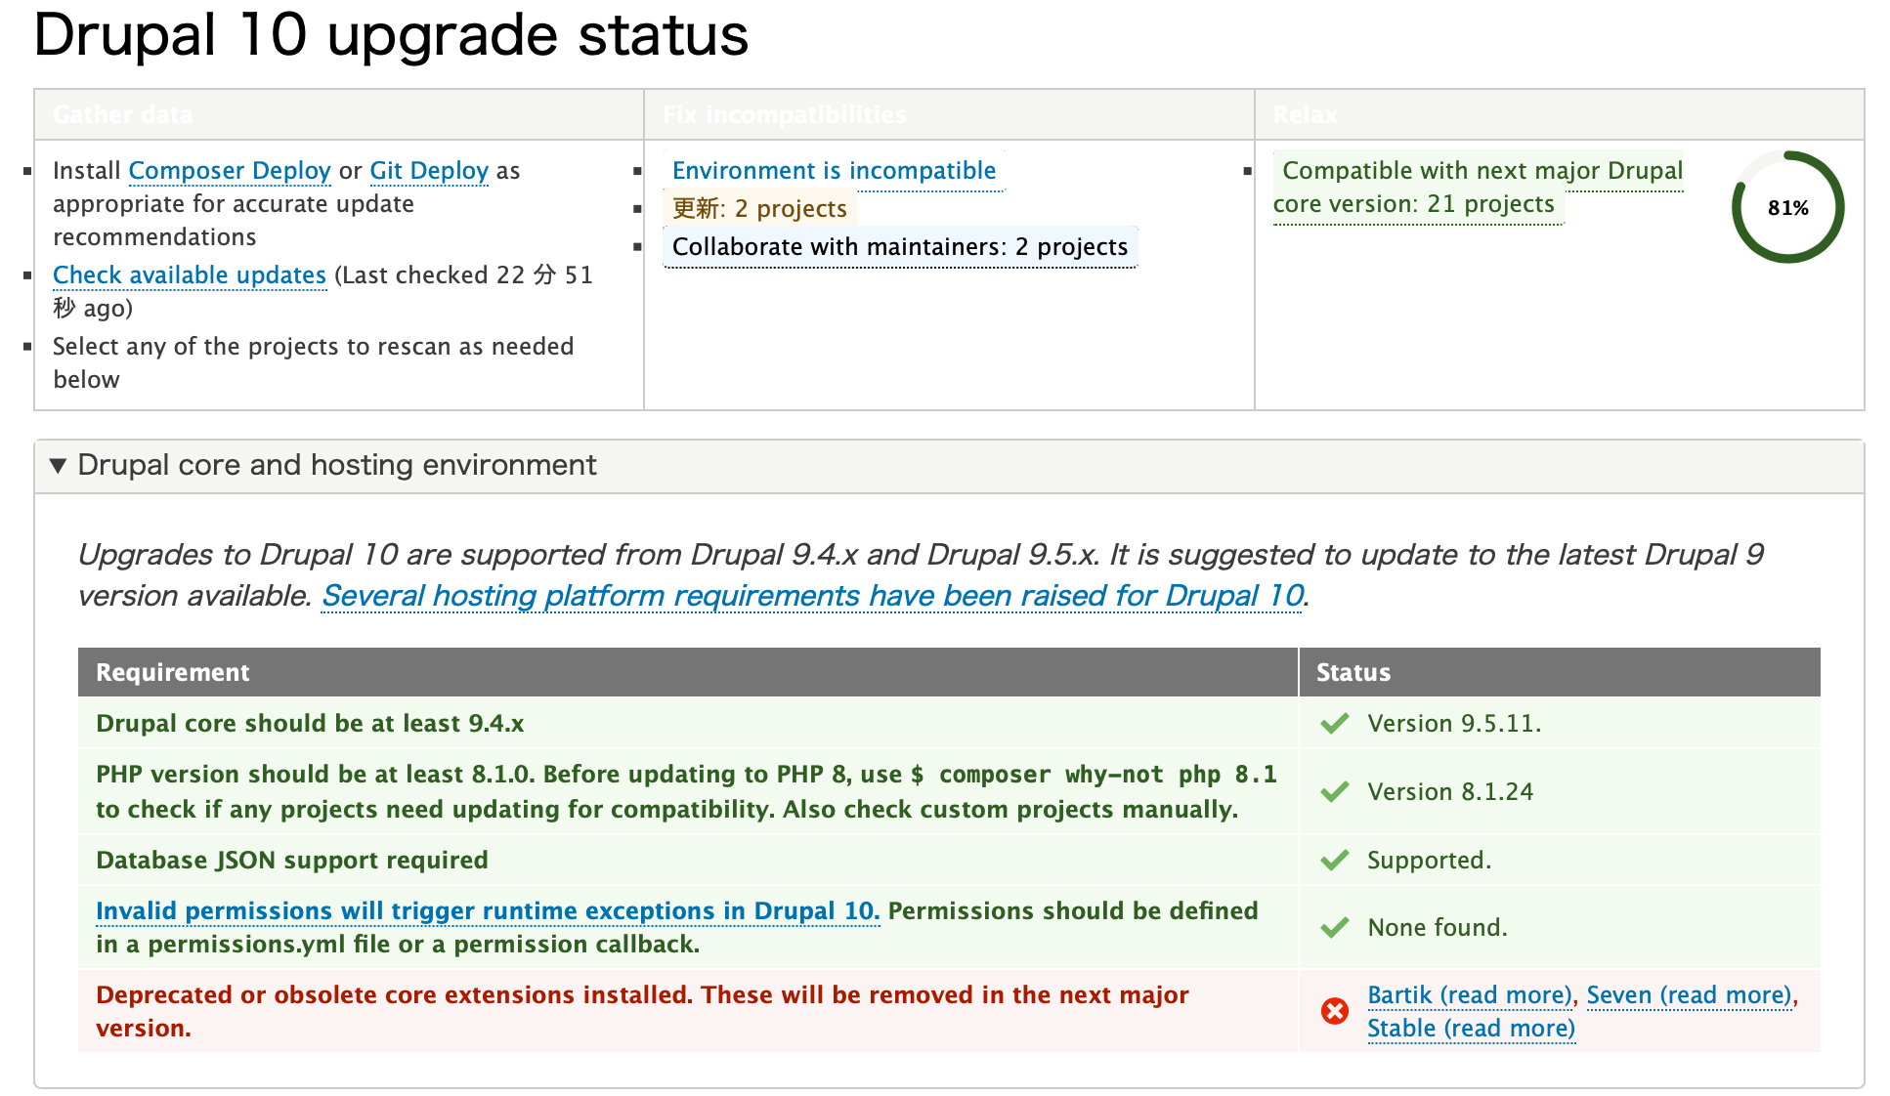Open Compatible with next major Drupal link

point(1481,171)
